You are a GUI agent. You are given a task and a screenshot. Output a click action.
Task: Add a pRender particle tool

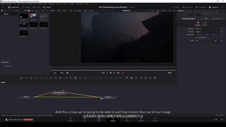point(121,78)
